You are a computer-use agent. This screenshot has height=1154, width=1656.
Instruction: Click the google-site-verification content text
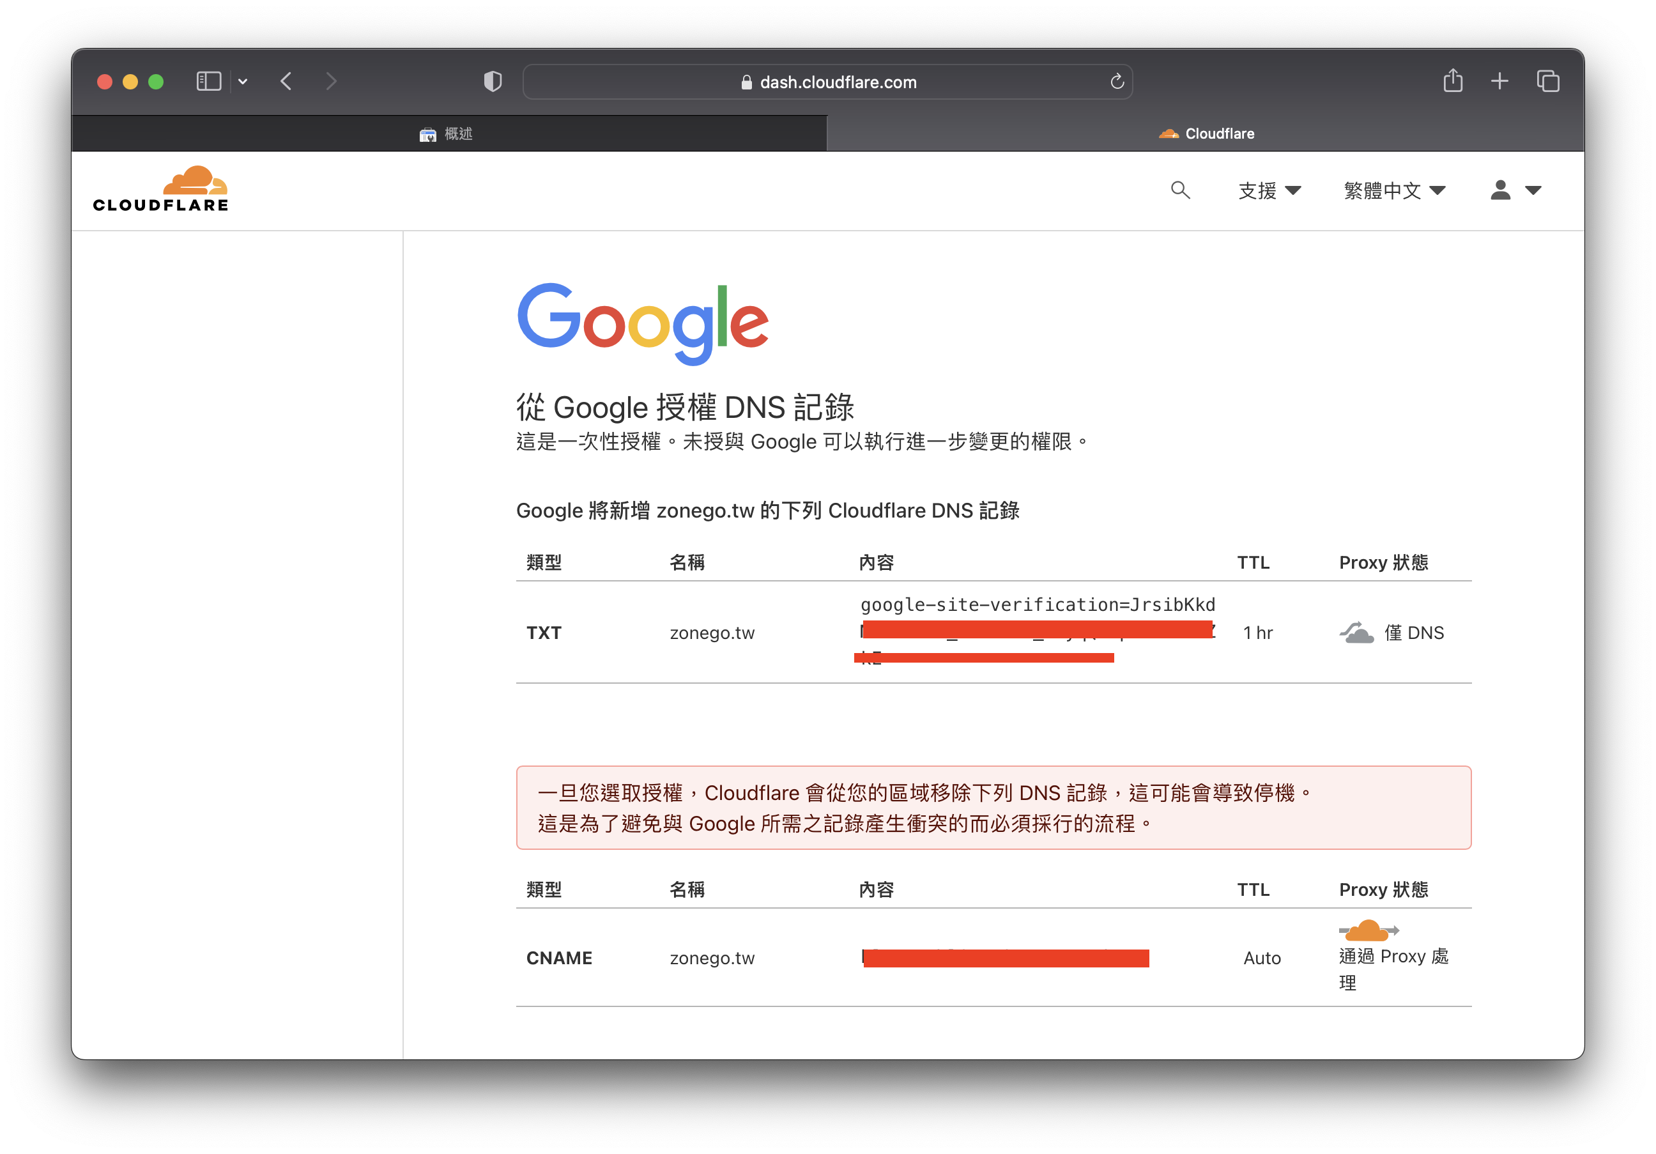(1038, 604)
